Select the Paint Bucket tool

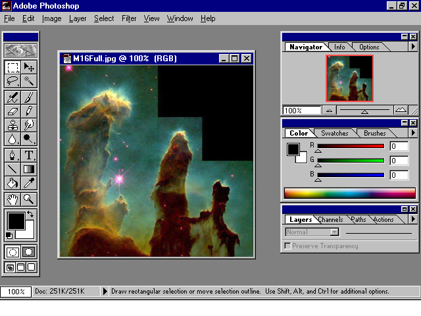[12, 183]
